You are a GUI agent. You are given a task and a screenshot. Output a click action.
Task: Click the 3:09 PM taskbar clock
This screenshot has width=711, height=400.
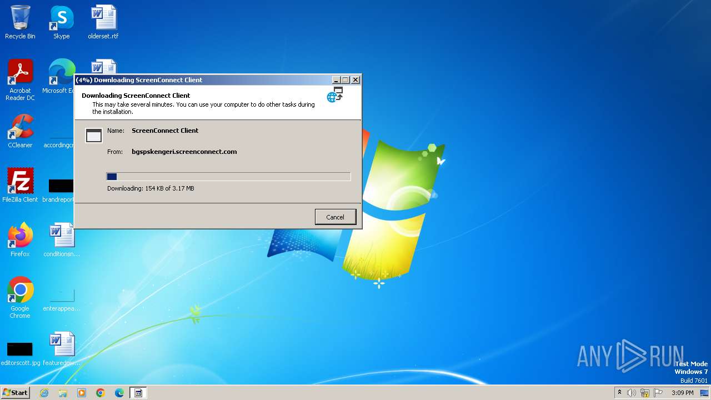tap(682, 393)
